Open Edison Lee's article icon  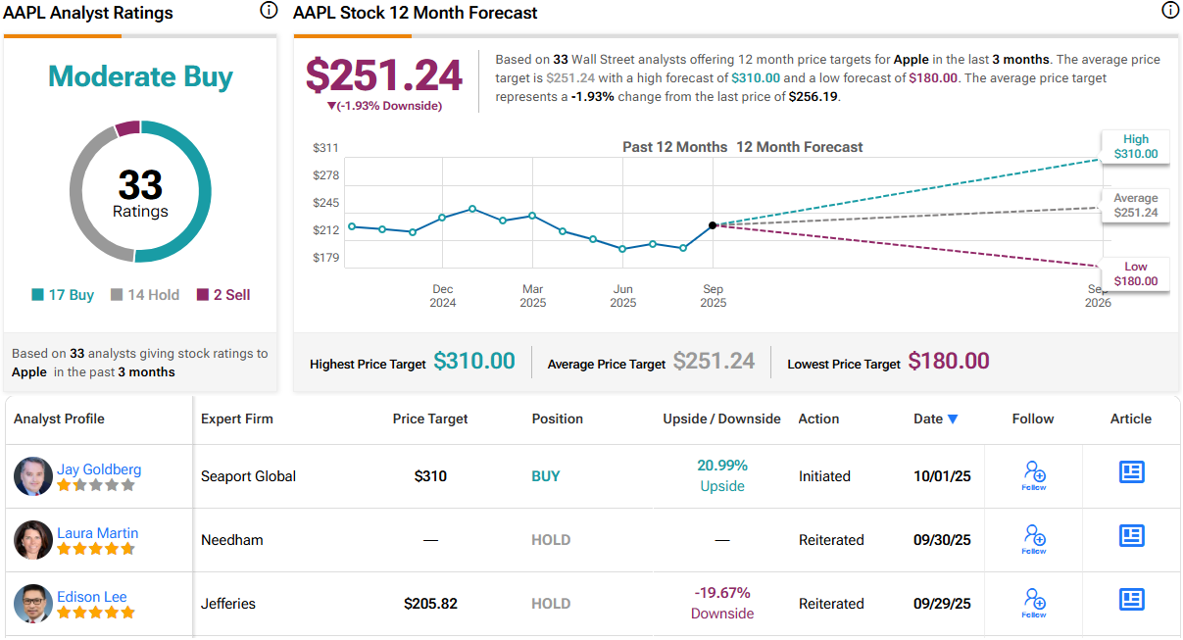(x=1132, y=599)
